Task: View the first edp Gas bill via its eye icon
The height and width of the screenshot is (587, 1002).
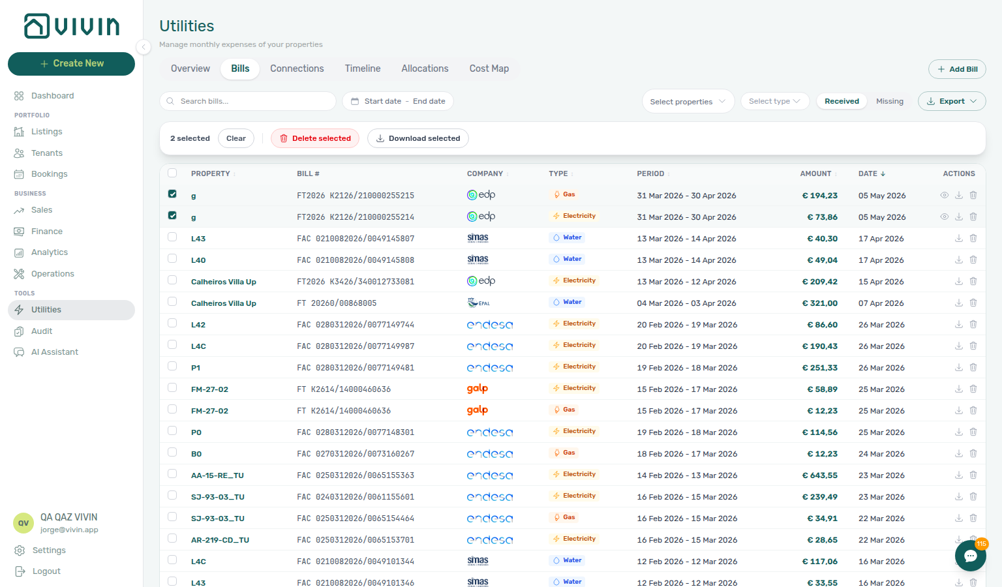Action: [x=944, y=195]
